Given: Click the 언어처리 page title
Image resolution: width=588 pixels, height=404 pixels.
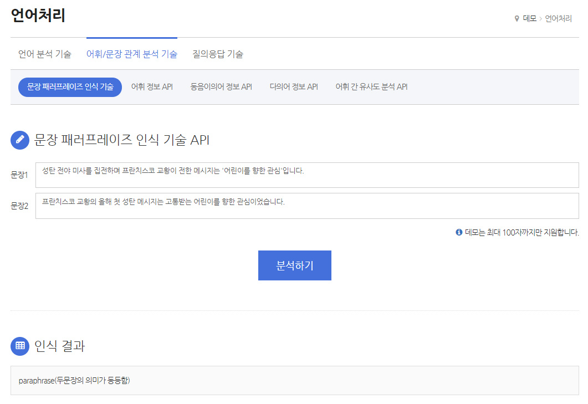Looking at the screenshot, I should 38,16.
